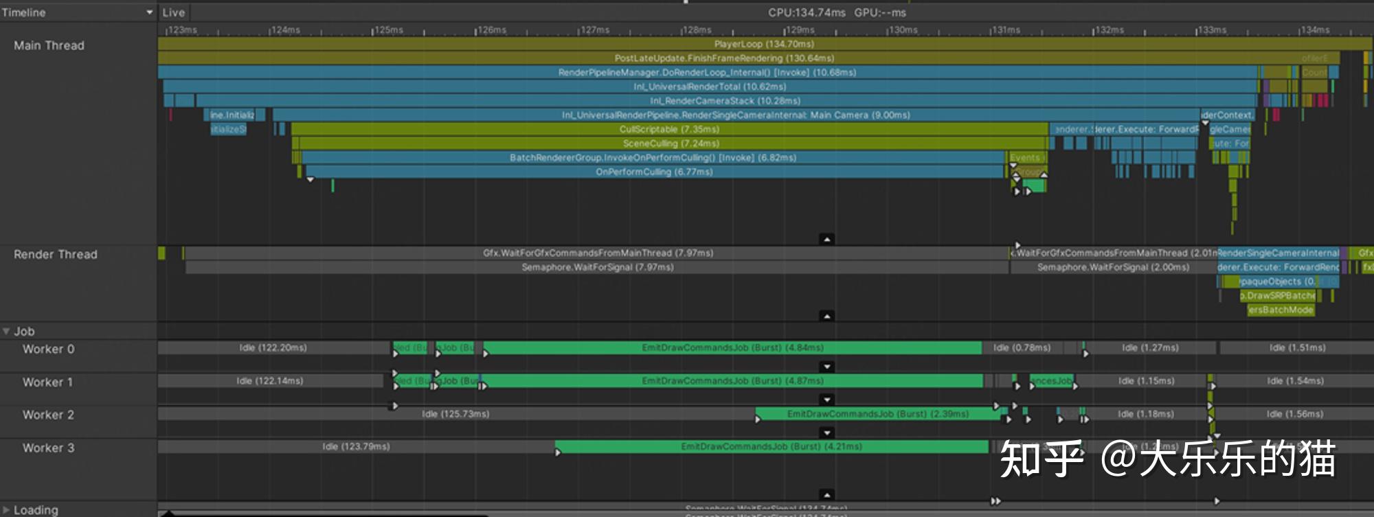Select the Worker 2 label
This screenshot has width=1374, height=517.
pyautogui.click(x=48, y=415)
